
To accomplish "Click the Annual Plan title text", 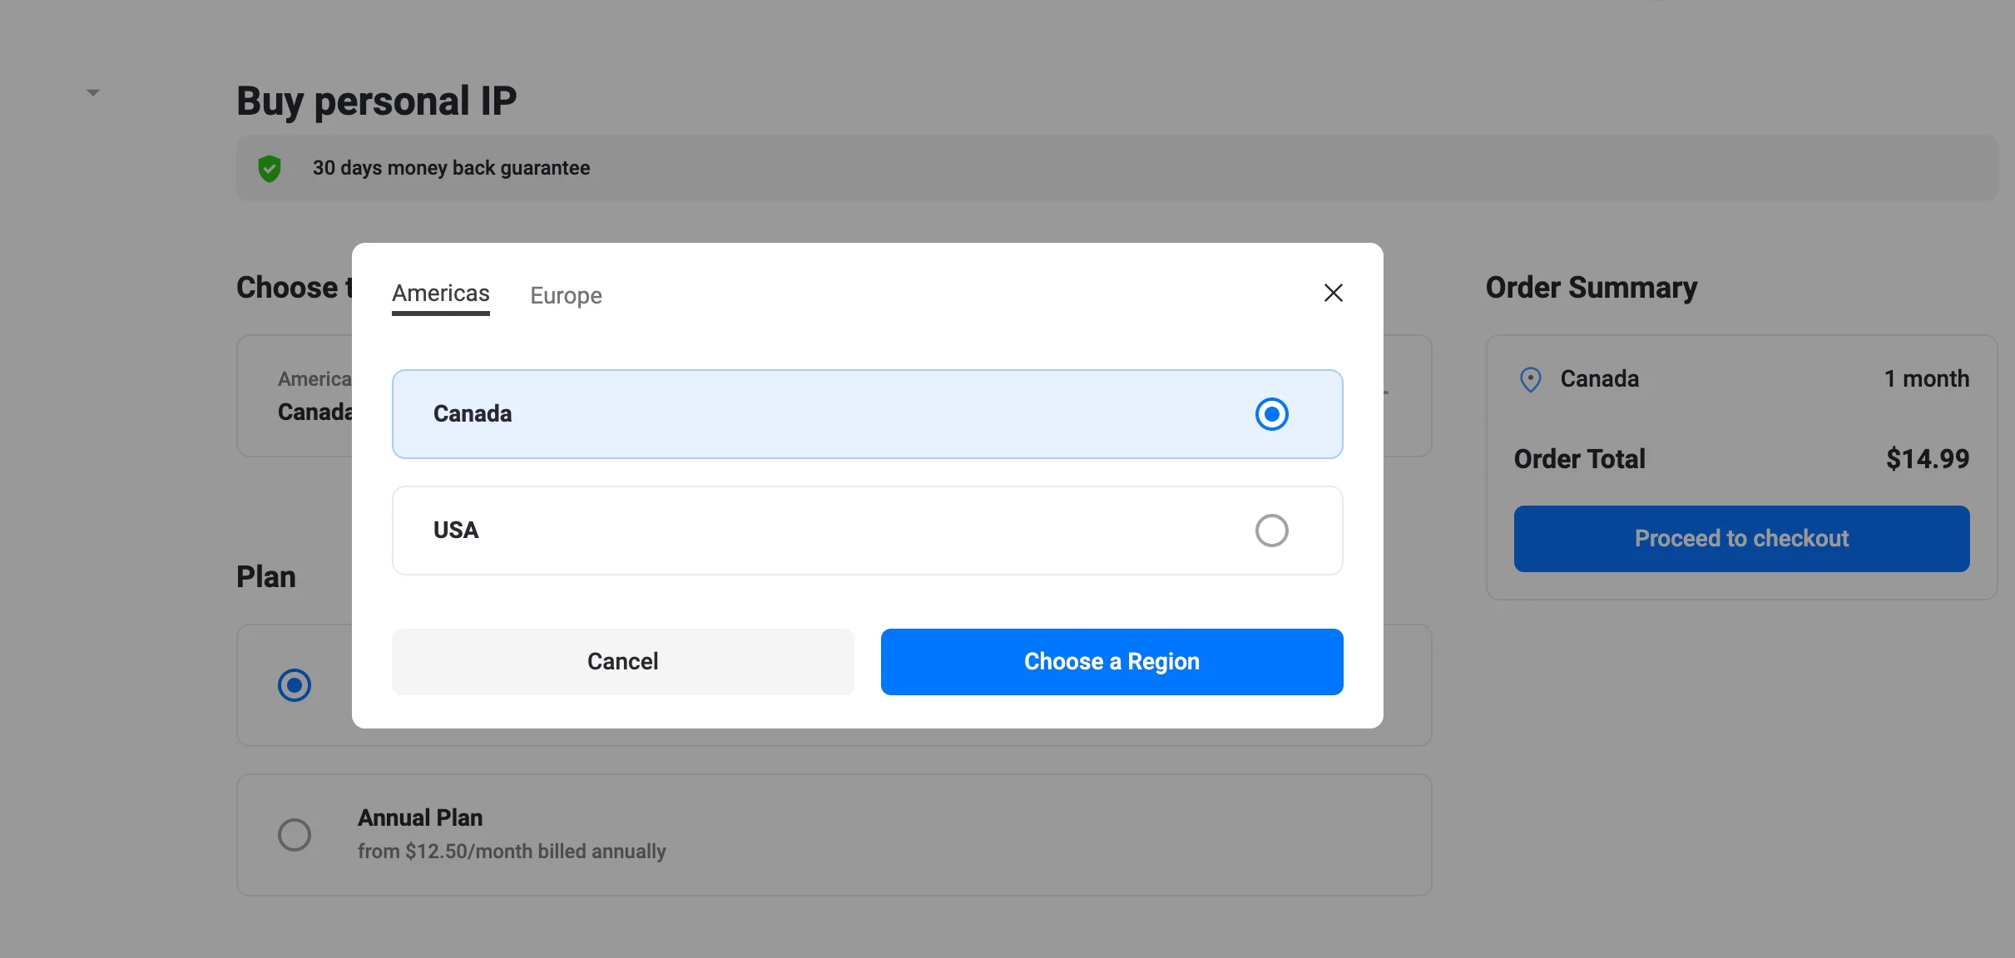I will [420, 818].
